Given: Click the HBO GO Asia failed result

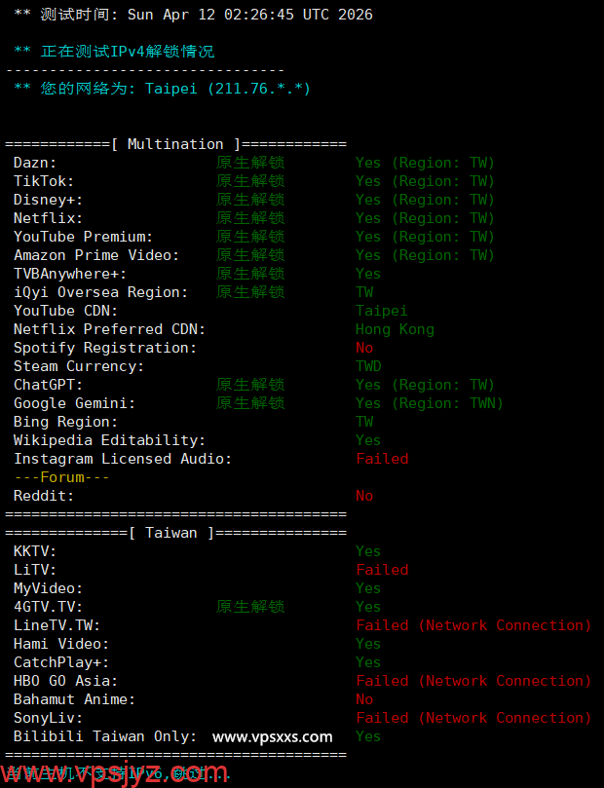Looking at the screenshot, I should [x=473, y=681].
